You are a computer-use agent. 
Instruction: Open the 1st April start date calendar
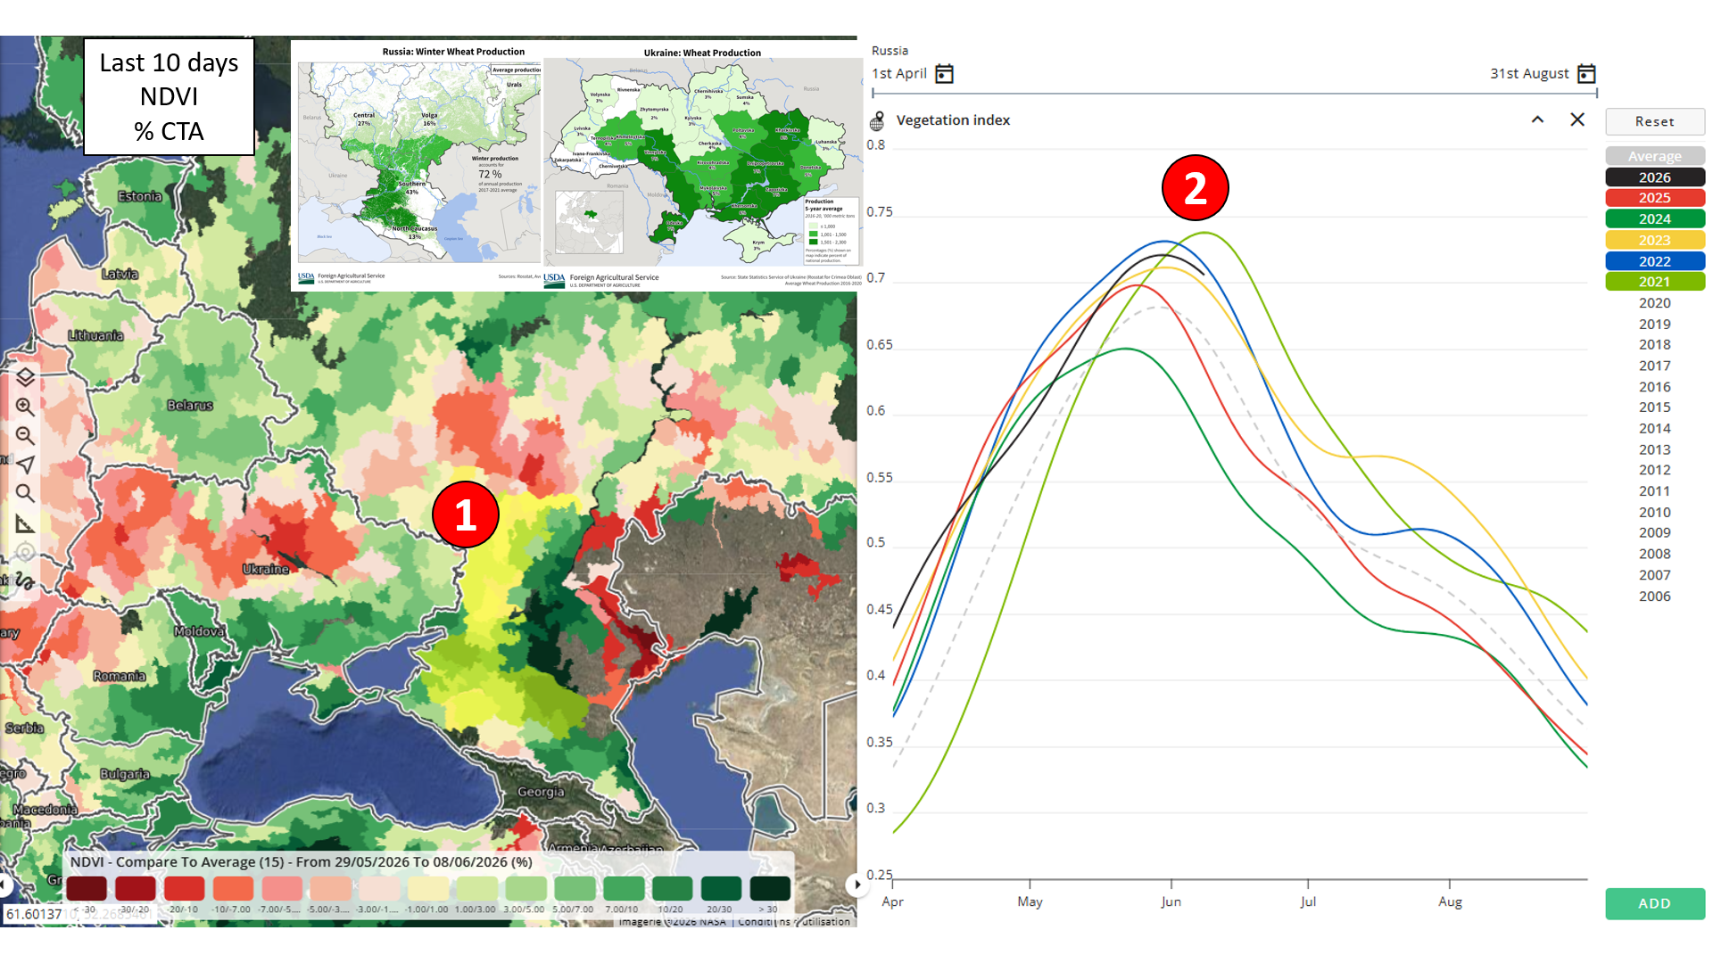944,73
